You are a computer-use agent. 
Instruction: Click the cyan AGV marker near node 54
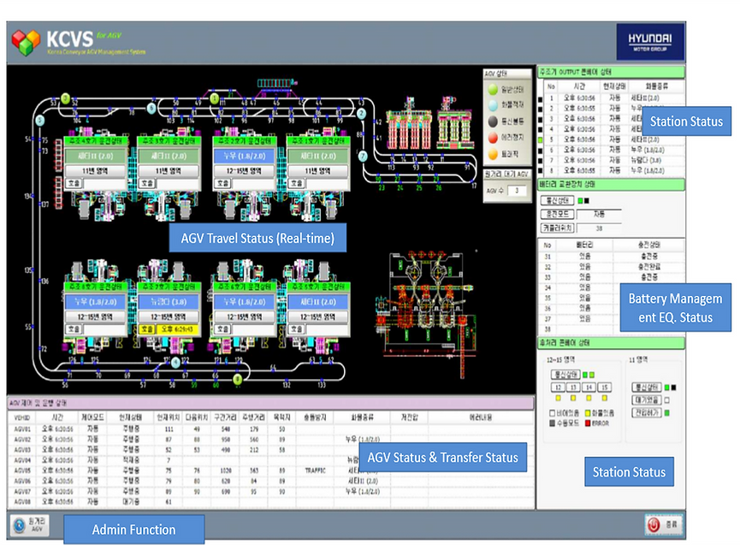coord(40,120)
